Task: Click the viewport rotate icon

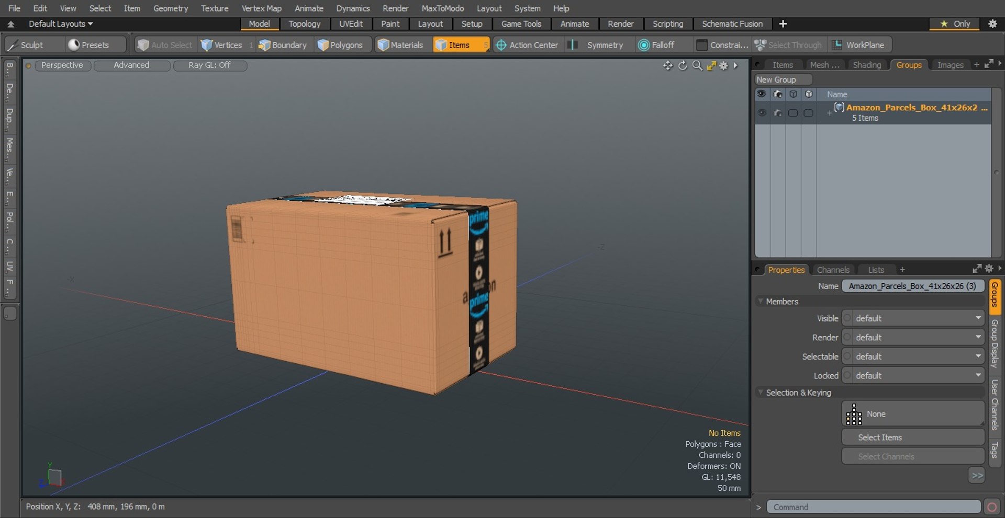Action: pos(683,65)
